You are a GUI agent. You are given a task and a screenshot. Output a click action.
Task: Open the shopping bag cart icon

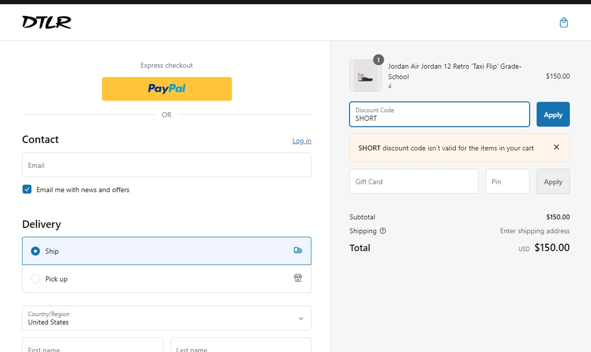click(564, 22)
